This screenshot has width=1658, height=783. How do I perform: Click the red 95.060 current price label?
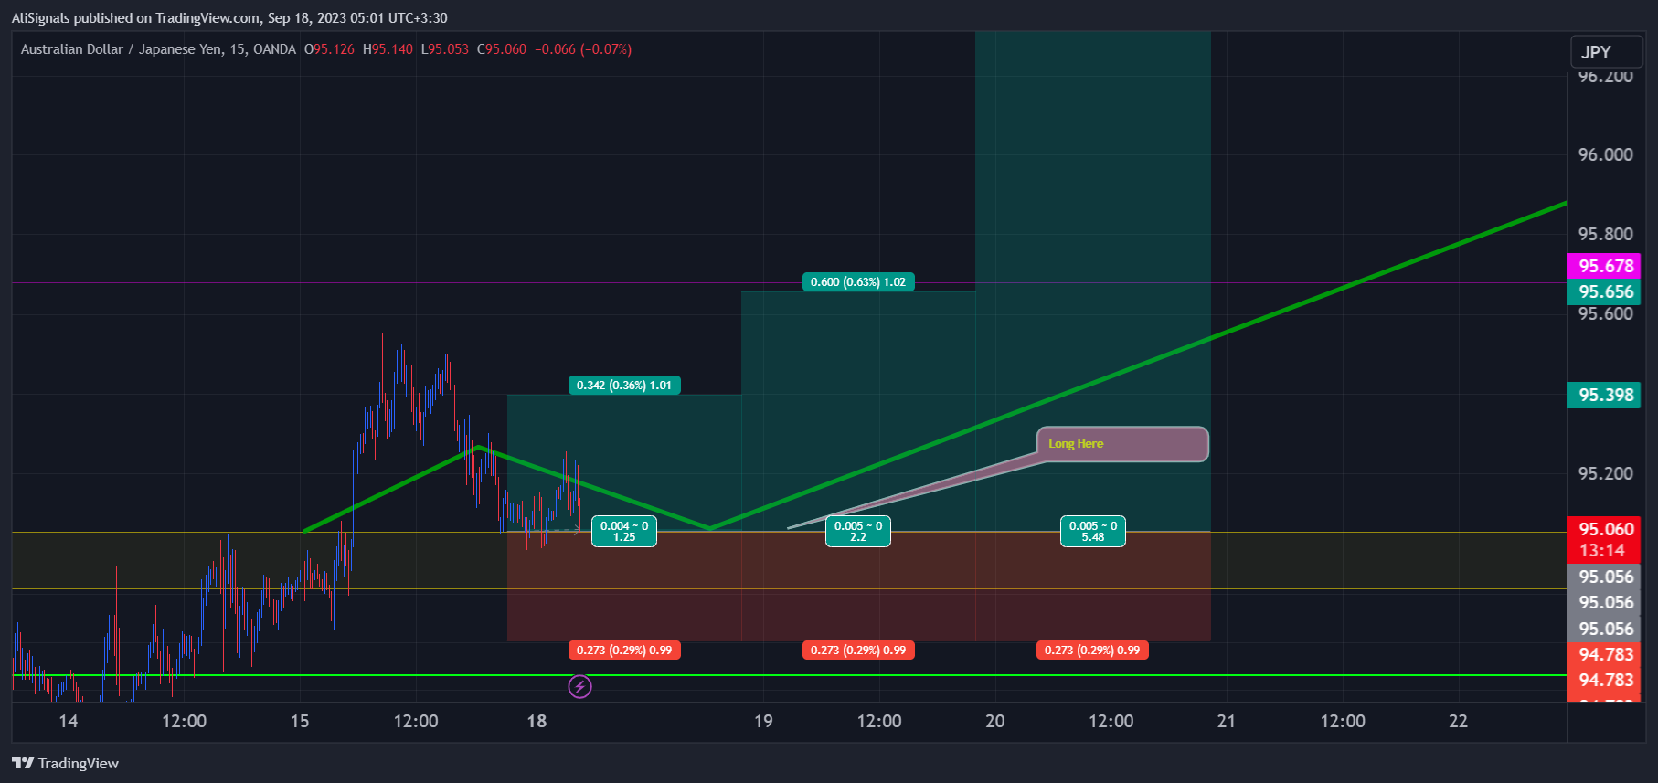click(1605, 530)
